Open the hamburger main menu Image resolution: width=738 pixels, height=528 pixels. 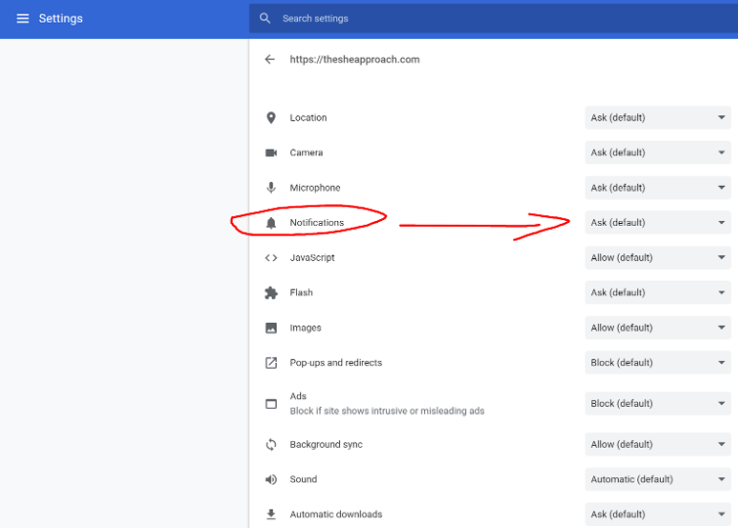click(22, 19)
